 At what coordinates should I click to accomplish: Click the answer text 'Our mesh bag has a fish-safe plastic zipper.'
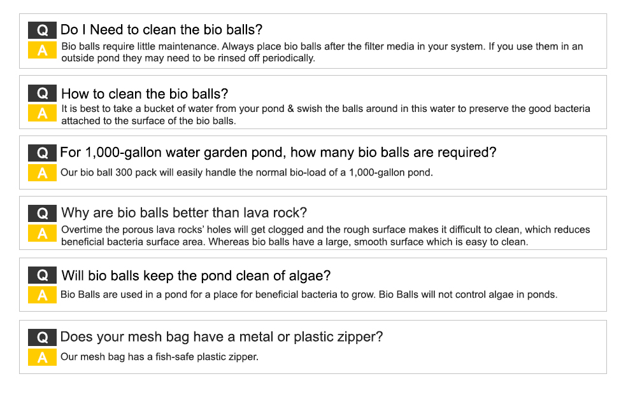pyautogui.click(x=159, y=357)
